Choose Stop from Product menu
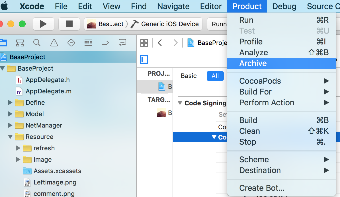The width and height of the screenshot is (340, 197). [x=282, y=142]
